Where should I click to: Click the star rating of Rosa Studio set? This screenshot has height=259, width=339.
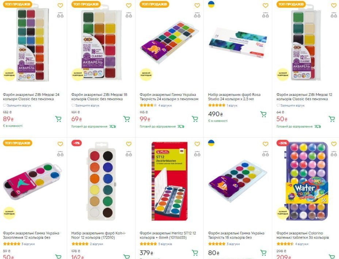click(217, 105)
